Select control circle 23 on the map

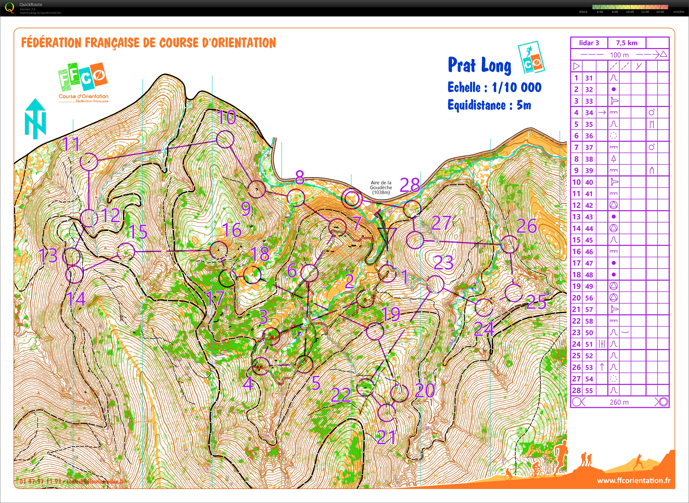tap(435, 284)
